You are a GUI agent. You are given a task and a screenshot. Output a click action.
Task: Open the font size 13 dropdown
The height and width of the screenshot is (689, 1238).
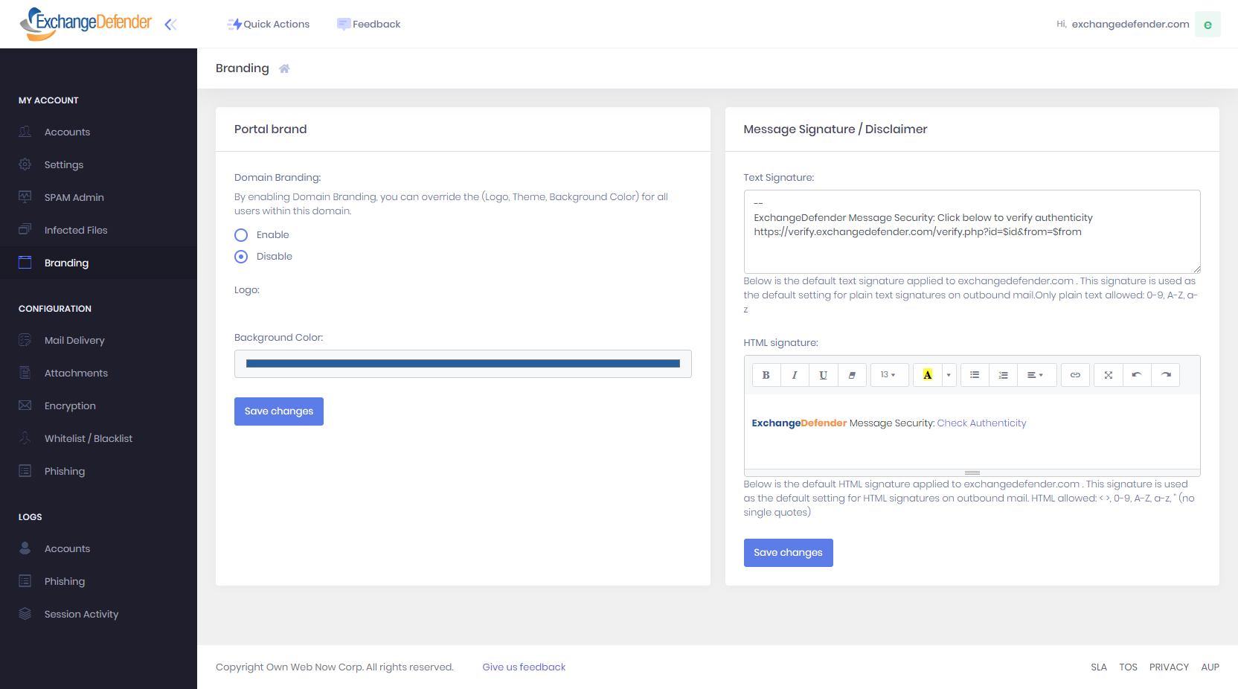coord(889,375)
